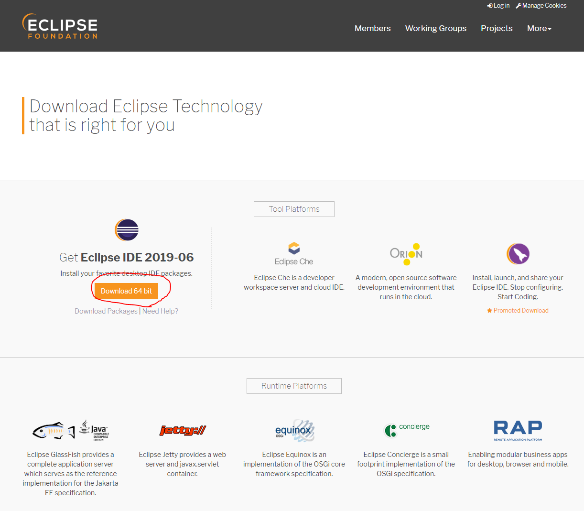Screen dimensions: 584x511
Task: Click the Eclipse Jetty description text
Action: click(183, 464)
